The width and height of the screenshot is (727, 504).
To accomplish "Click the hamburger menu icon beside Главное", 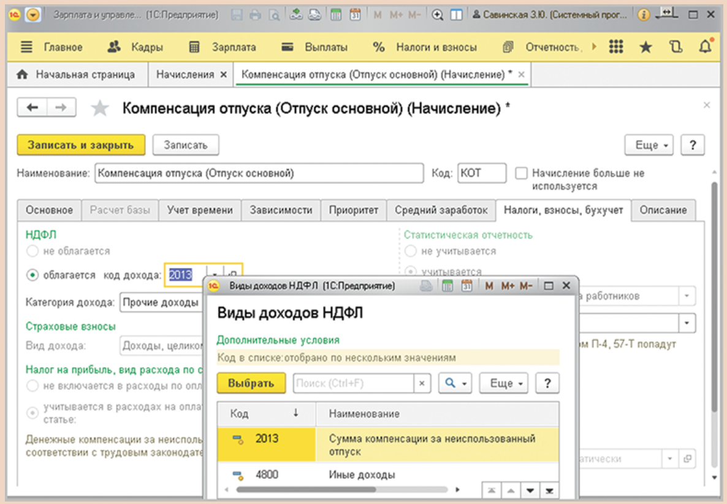I will coord(26,47).
